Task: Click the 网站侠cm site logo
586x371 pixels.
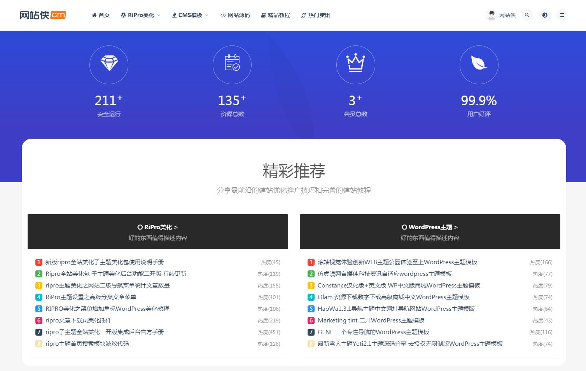Action: (x=43, y=15)
